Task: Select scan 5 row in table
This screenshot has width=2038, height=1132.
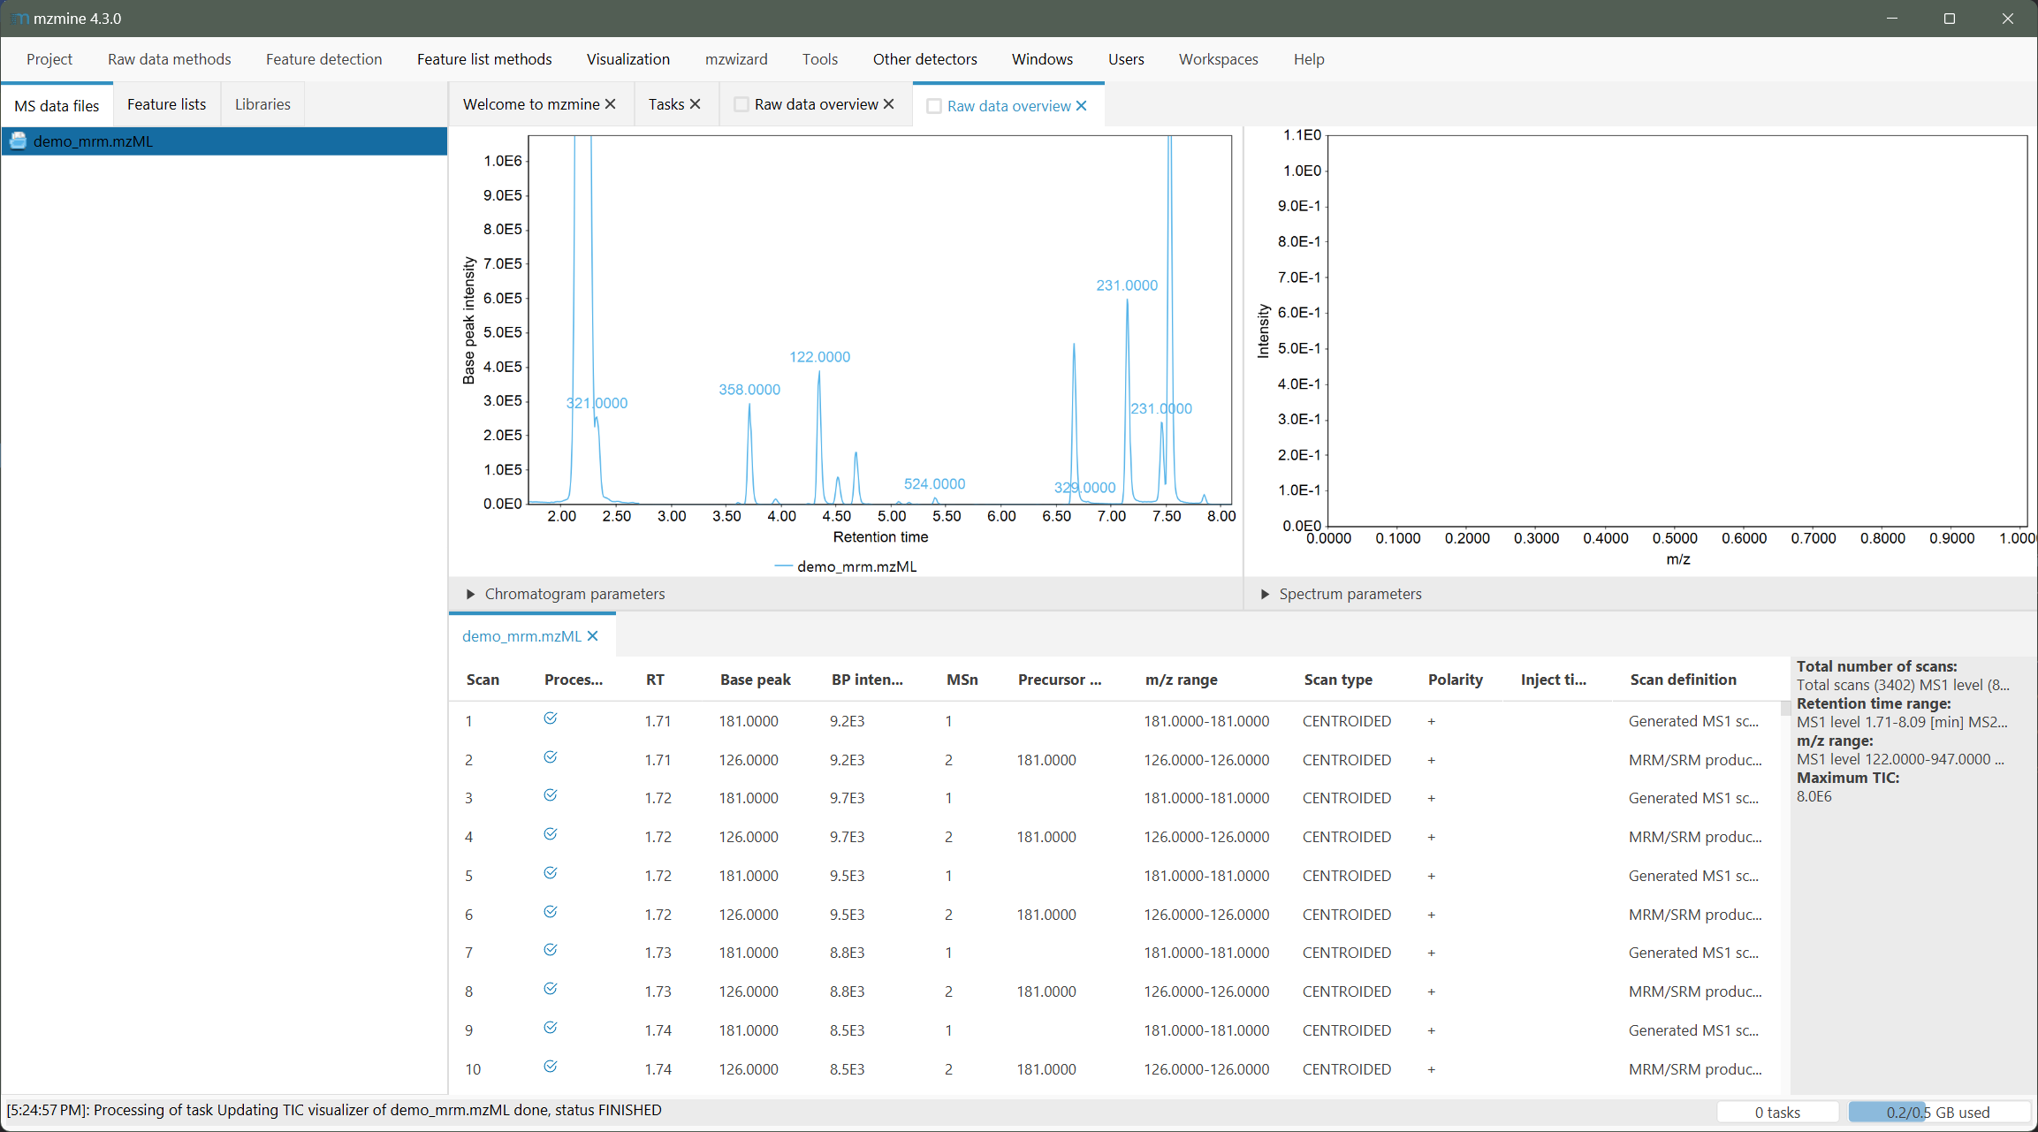Action: click(1114, 876)
